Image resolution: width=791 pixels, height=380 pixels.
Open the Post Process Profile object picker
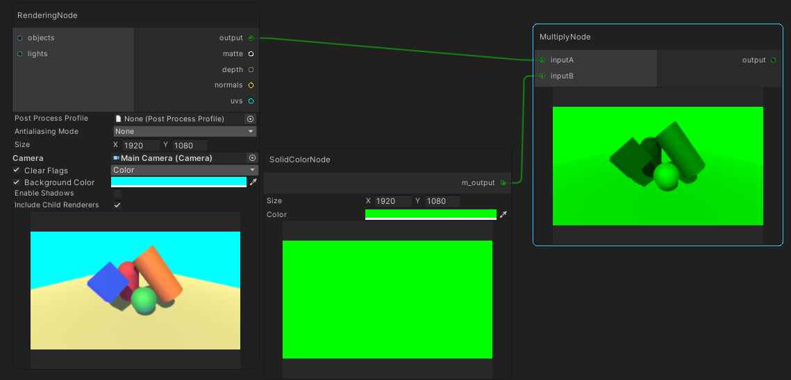(x=251, y=119)
